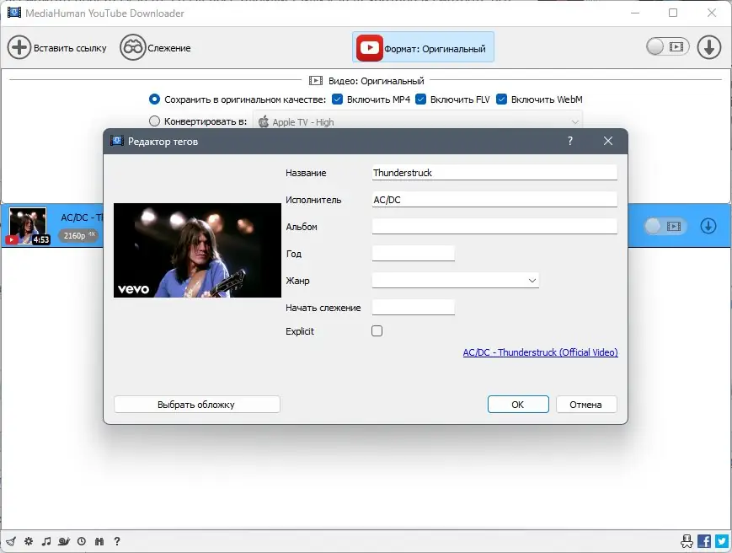Click the Facebook icon in status bar
This screenshot has width=732, height=553.
tap(704, 541)
